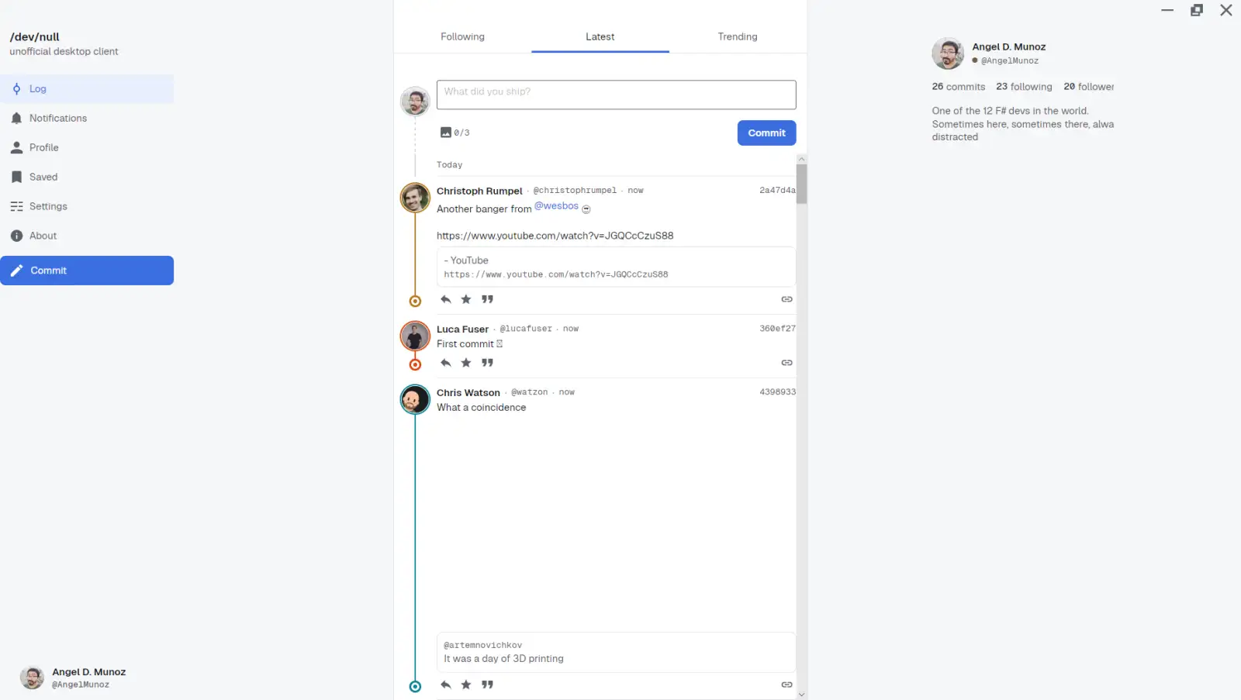Viewport: 1241px width, 700px height.
Task: Click the sidebar Commit button
Action: pos(87,271)
